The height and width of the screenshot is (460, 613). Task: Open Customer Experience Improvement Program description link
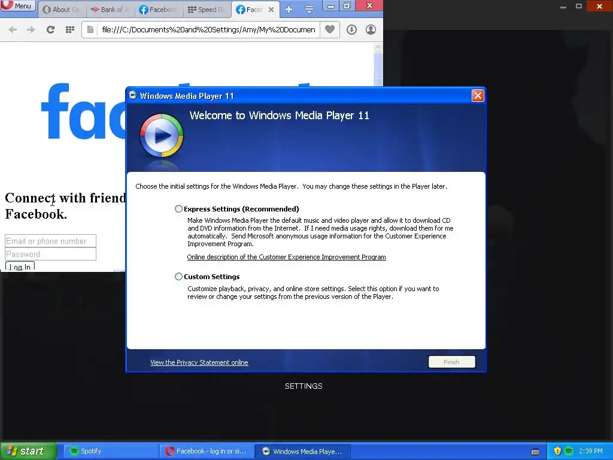(286, 257)
